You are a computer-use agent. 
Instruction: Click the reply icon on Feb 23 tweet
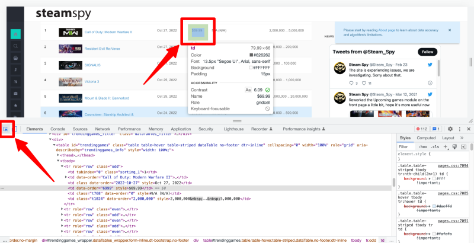click(351, 83)
